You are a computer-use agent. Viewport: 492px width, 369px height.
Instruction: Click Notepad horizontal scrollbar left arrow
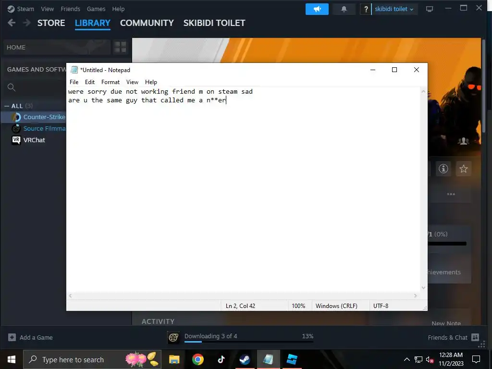pos(71,295)
